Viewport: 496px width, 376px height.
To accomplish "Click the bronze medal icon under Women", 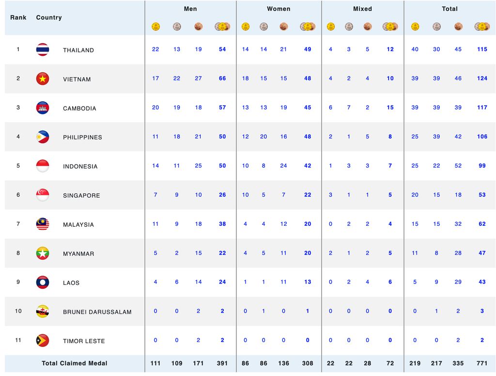I will coord(284,27).
